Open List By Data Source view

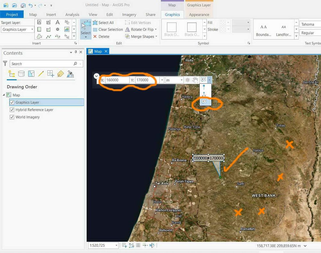click(x=21, y=74)
